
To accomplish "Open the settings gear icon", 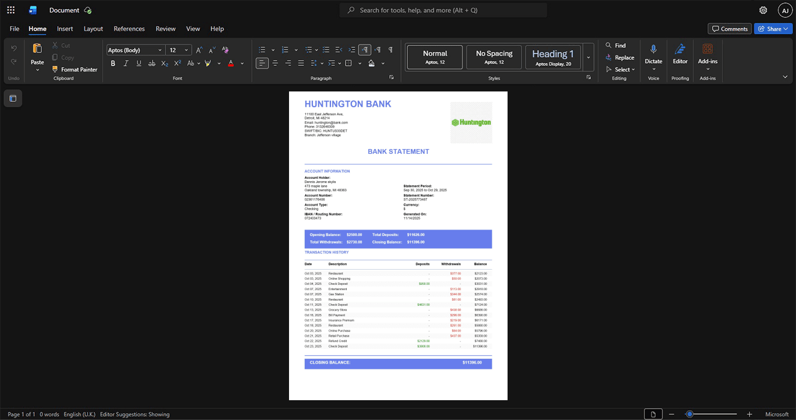I will click(763, 10).
